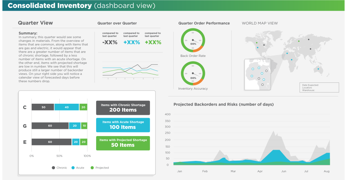Viewport: 347px width, 180px height.
Task: Click the black -XX% quarter comparison value
Action: [110, 42]
